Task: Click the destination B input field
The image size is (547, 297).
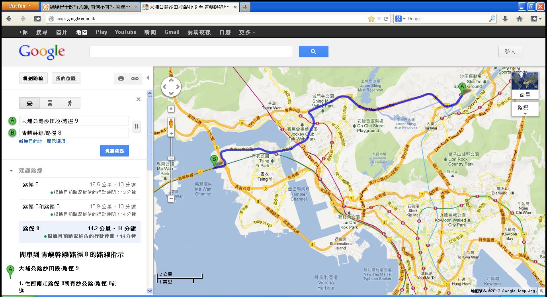Action: pyautogui.click(x=74, y=133)
